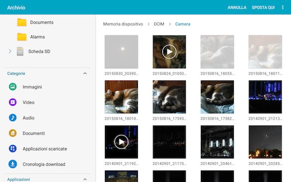
Task: Click filename text 20150816_18011...
Action: click(x=265, y=74)
